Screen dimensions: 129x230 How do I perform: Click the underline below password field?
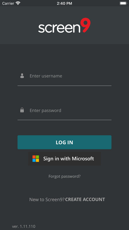[64, 120]
